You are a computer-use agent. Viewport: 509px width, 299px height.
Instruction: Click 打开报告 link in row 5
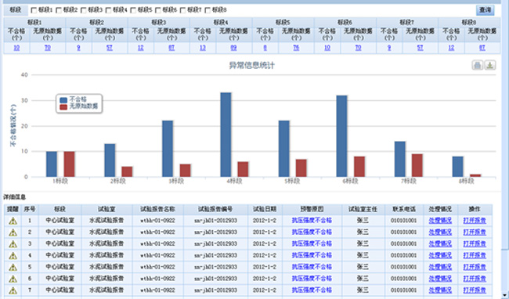coord(475,267)
